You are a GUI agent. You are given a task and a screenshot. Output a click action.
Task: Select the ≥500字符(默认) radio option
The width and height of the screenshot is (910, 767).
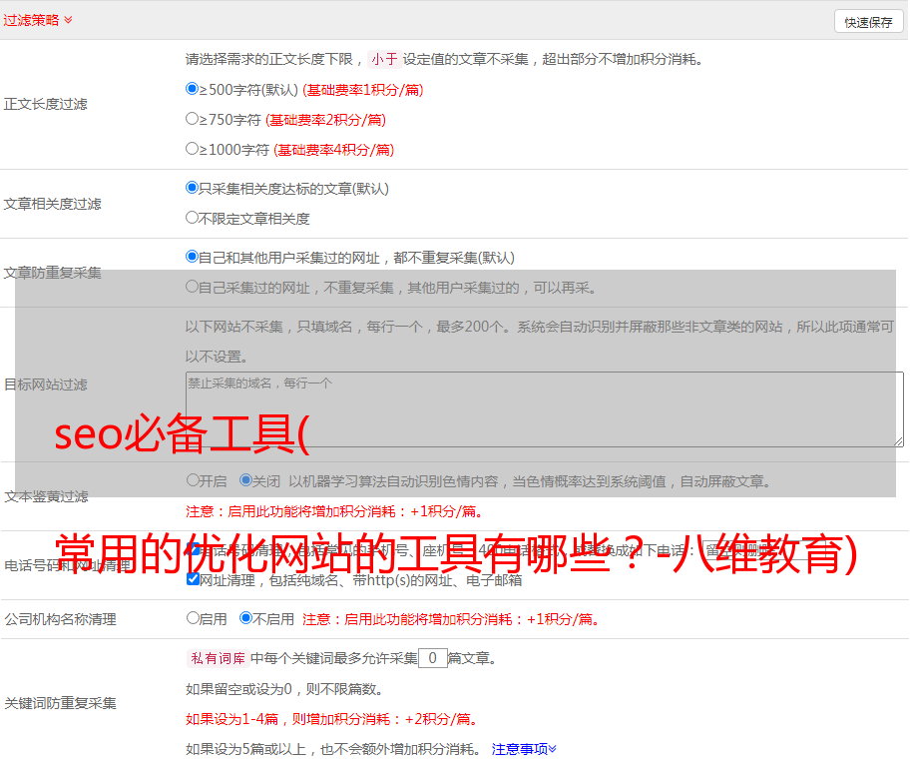click(x=192, y=89)
